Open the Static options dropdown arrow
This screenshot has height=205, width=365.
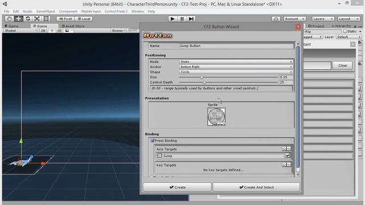click(360, 31)
